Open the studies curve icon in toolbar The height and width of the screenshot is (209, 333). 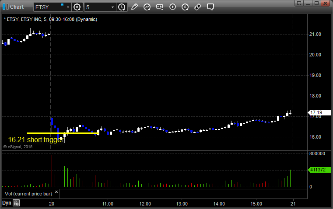[147, 7]
